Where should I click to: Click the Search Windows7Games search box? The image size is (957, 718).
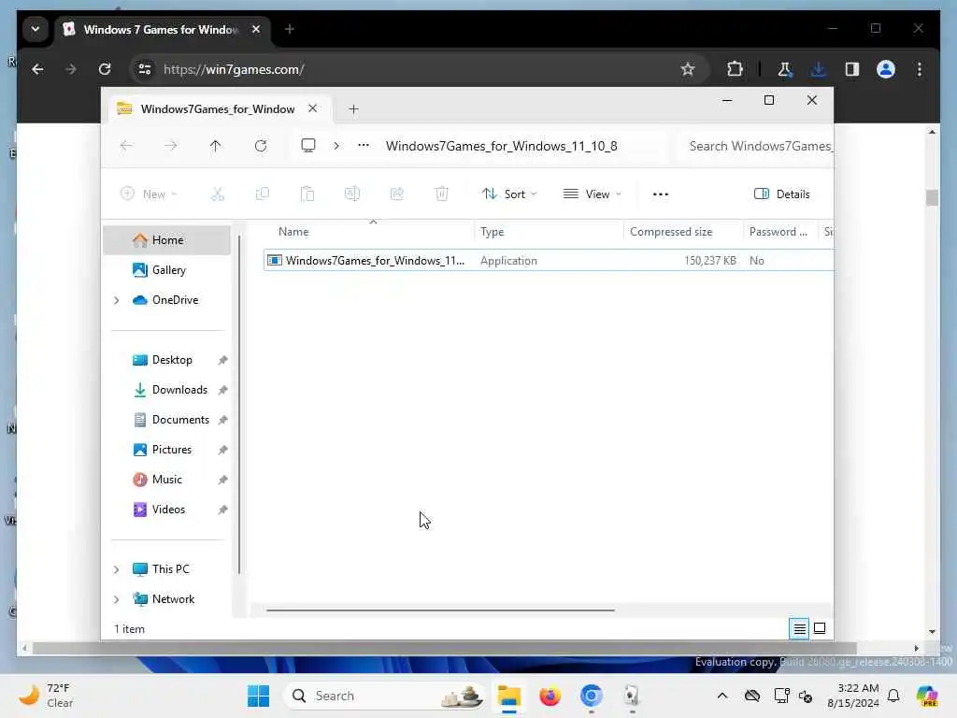(x=755, y=146)
